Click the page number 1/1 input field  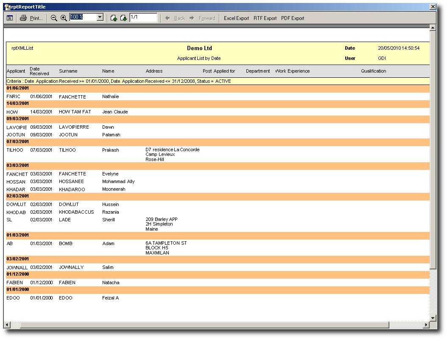[143, 17]
